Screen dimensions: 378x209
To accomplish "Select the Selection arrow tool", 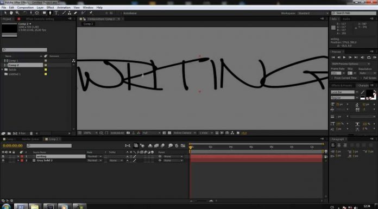I will (5, 13).
